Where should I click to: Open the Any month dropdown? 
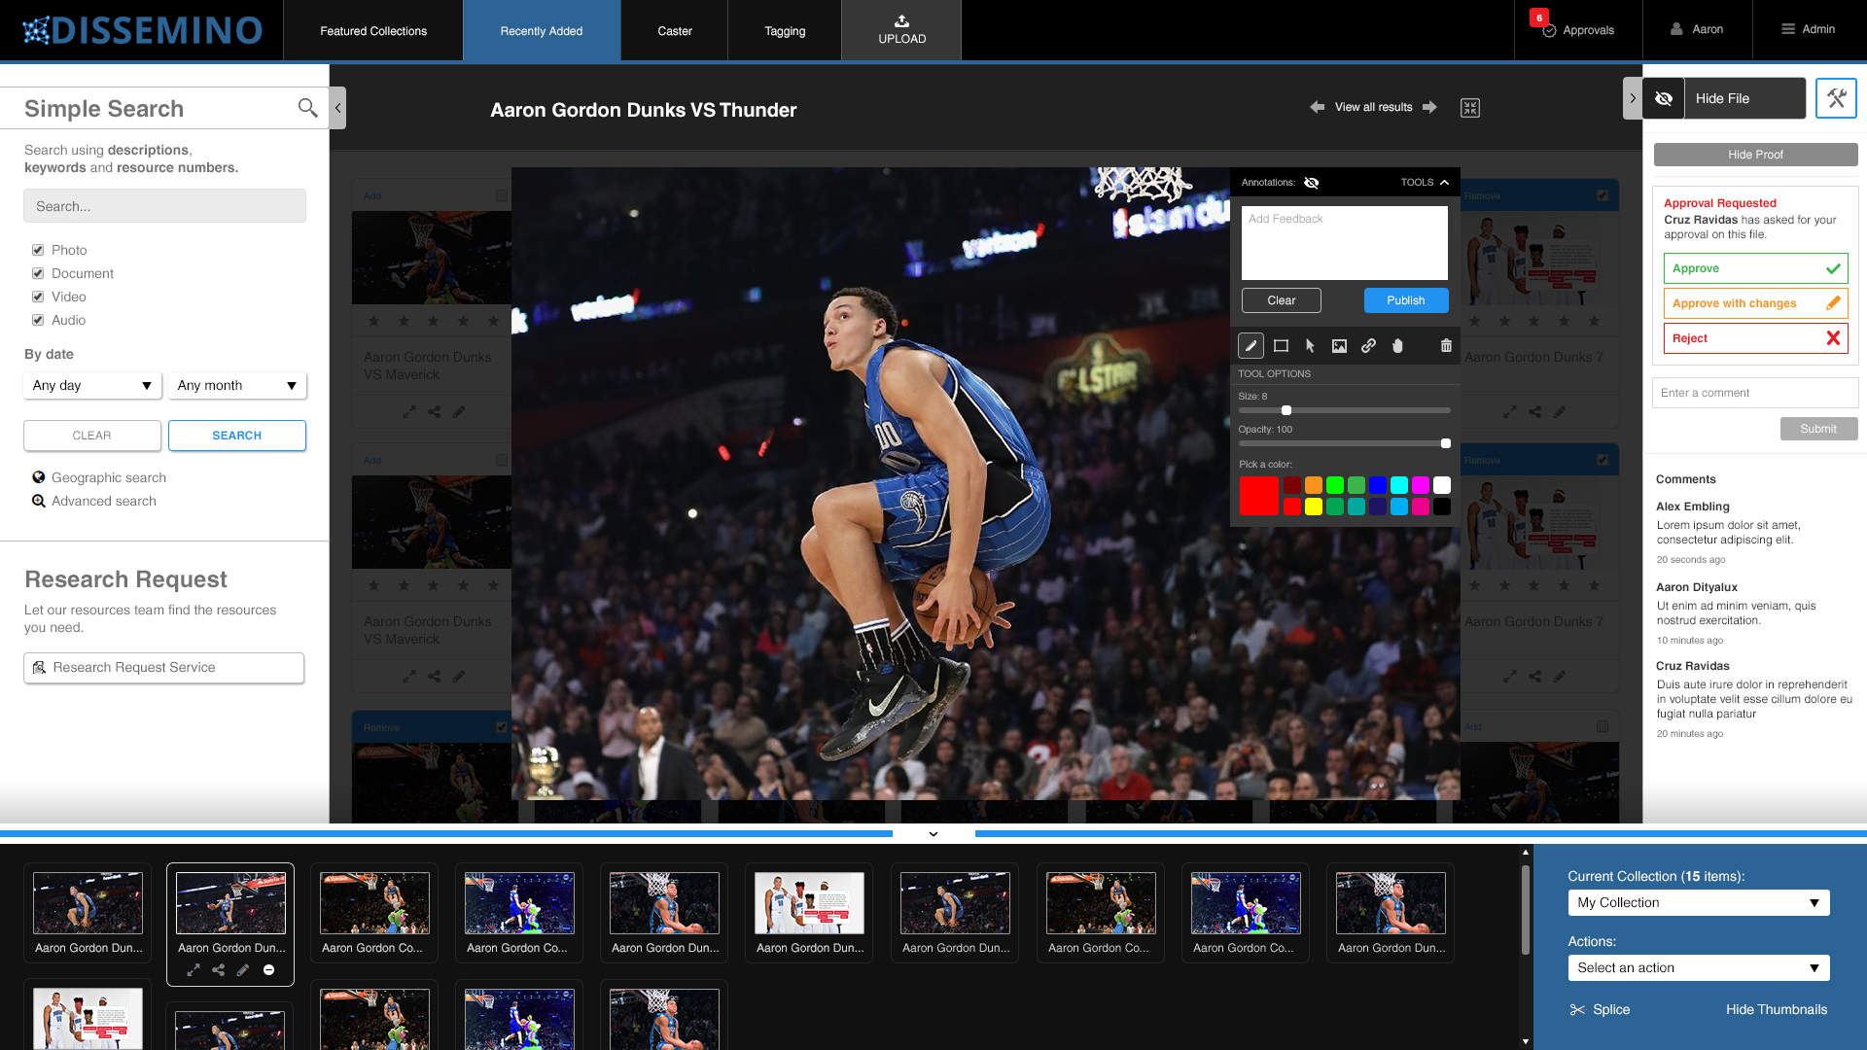click(236, 386)
